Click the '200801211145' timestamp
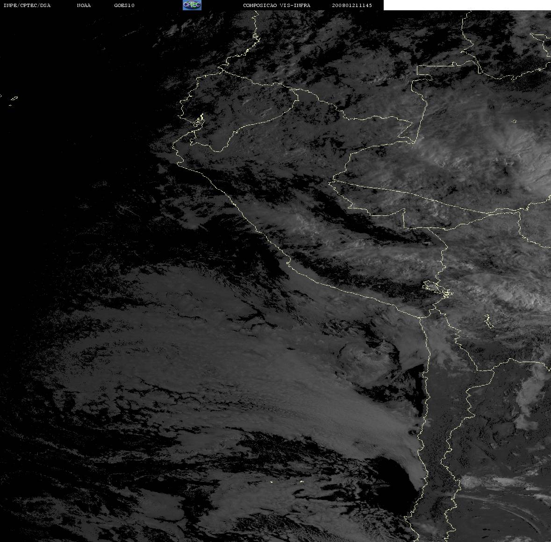 point(352,5)
